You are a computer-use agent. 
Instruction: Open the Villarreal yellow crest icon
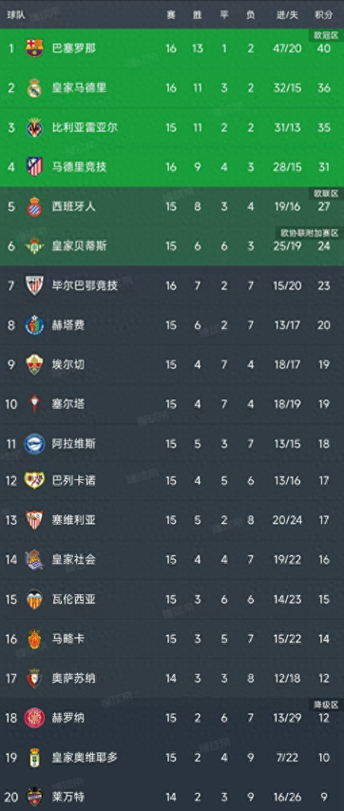(x=34, y=127)
